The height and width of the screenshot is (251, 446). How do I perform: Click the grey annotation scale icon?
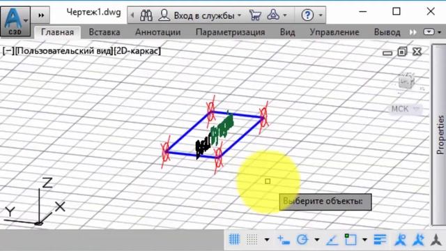(x=436, y=240)
